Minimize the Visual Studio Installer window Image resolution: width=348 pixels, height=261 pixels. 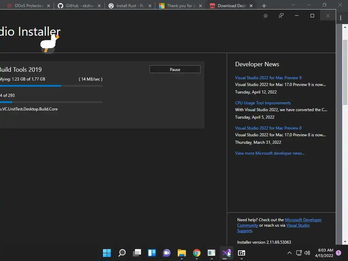click(296, 16)
